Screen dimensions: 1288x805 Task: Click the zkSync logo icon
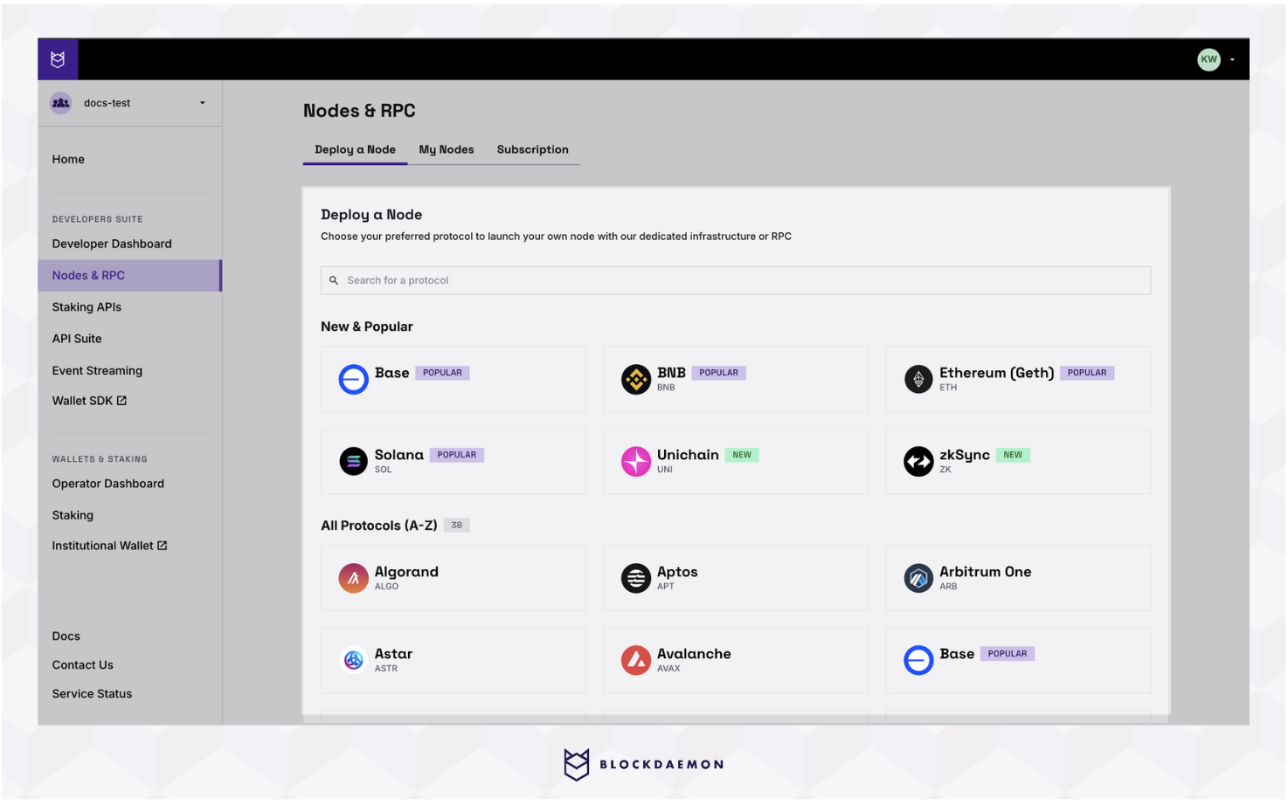(x=918, y=462)
